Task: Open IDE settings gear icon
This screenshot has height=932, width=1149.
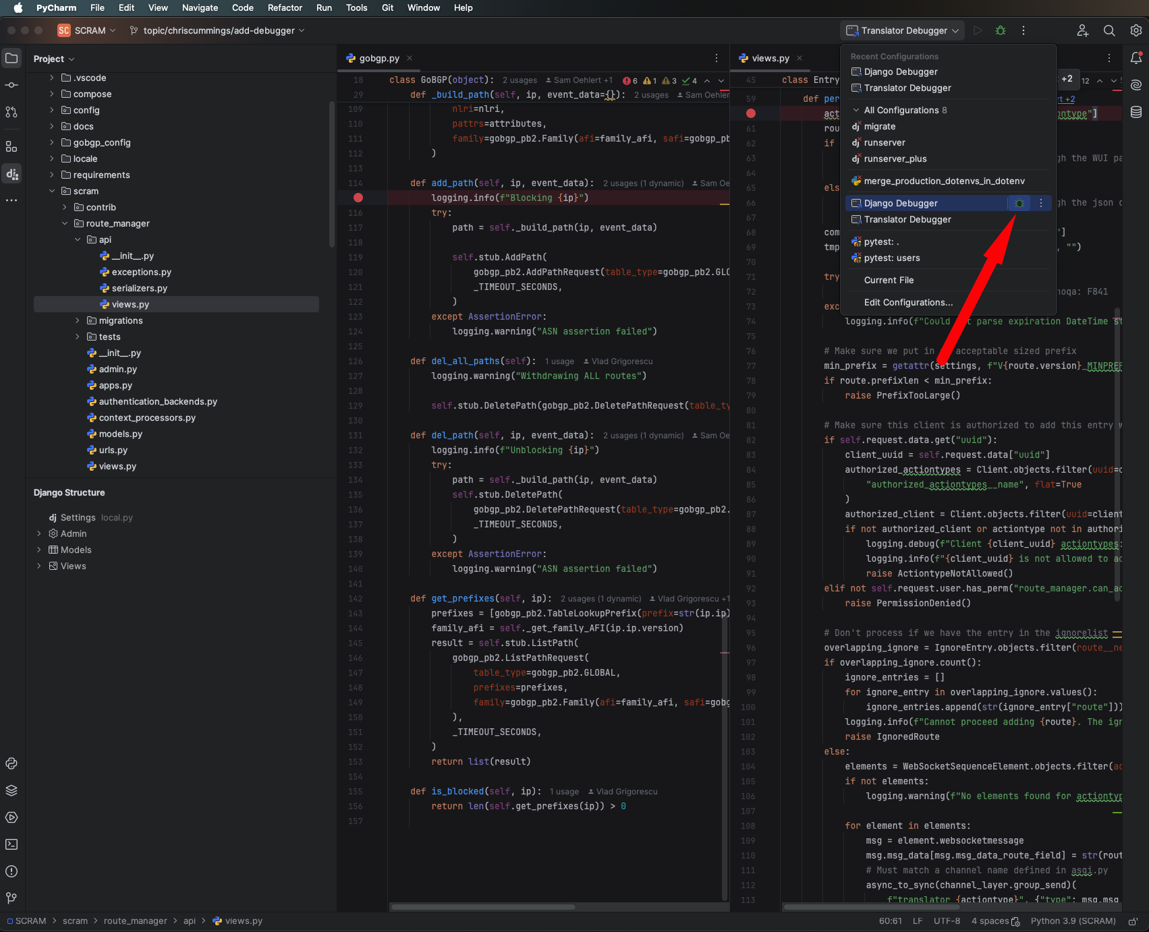Action: tap(1136, 30)
